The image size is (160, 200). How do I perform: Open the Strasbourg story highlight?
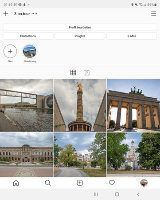tap(30, 51)
